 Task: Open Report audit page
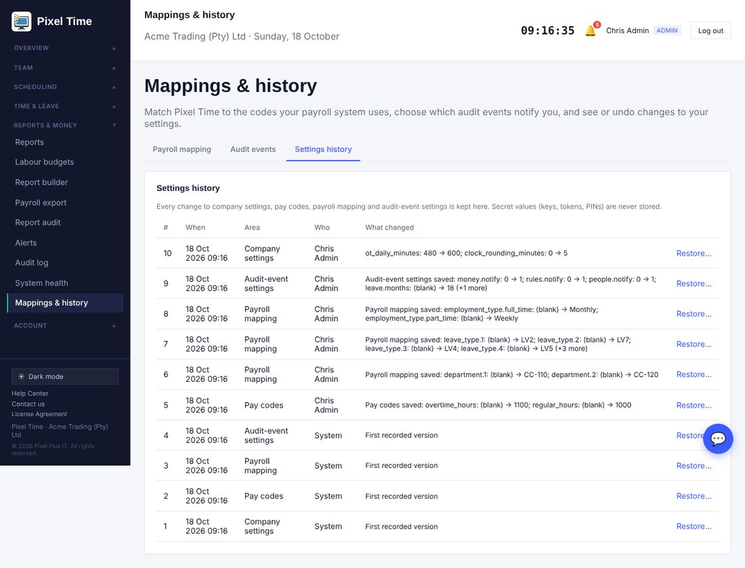[x=65, y=222]
